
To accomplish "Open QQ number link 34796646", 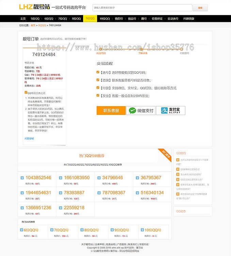I will coord(112,178).
